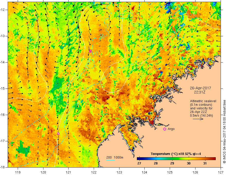Click the 0.5m/s reference velocity arrow
This screenshot has width=226, height=175.
pos(198,119)
